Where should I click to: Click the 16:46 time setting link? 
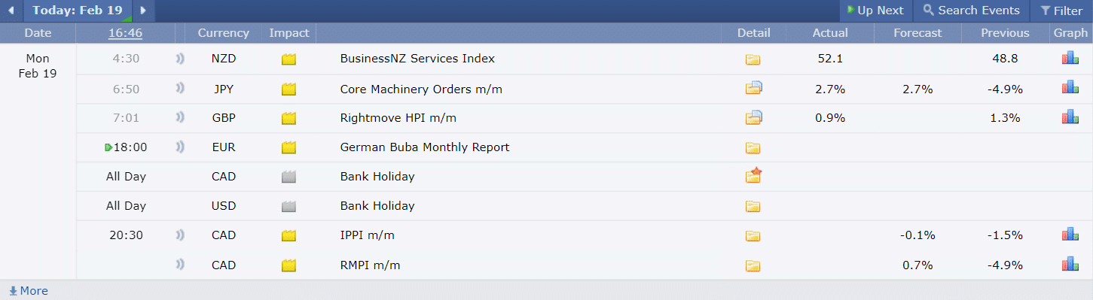(x=125, y=33)
